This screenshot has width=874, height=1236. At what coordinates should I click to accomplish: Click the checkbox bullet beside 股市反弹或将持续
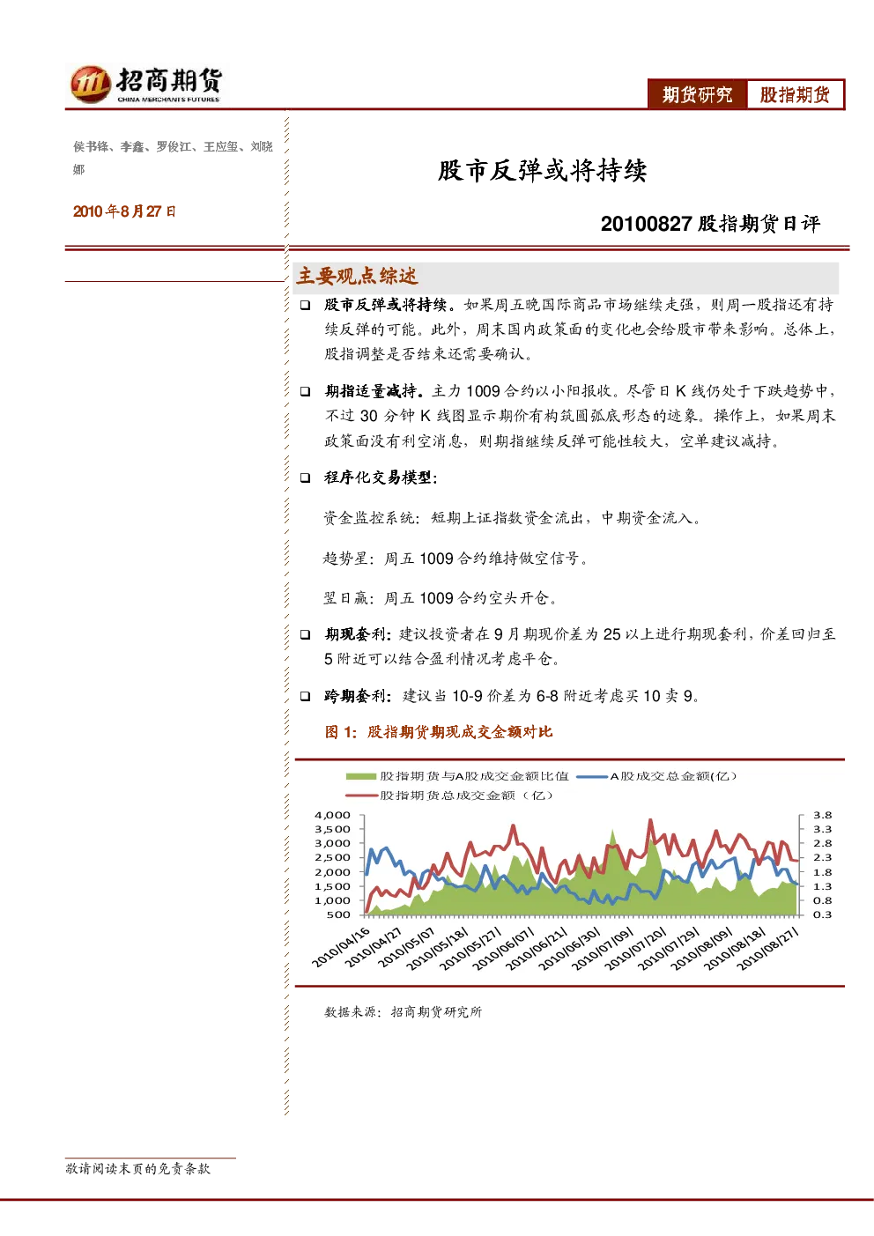(305, 305)
